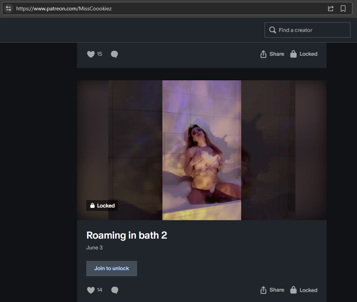Click the Locked badge on post image
The height and width of the screenshot is (302, 357).
tap(102, 206)
